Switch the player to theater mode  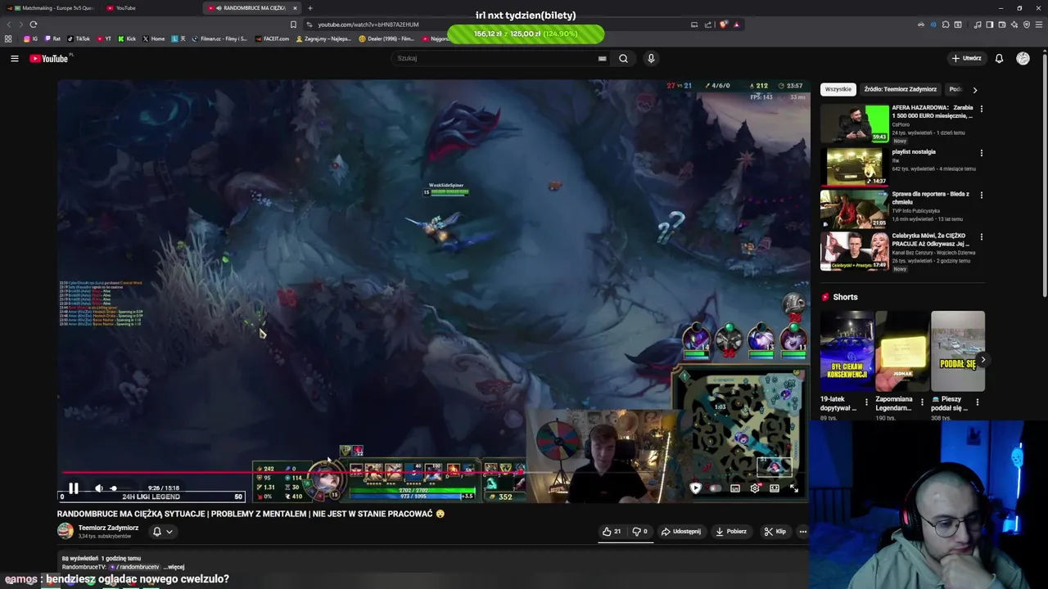pyautogui.click(x=775, y=488)
